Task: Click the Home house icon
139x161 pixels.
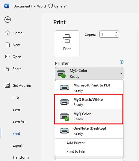Action: [x=8, y=33]
